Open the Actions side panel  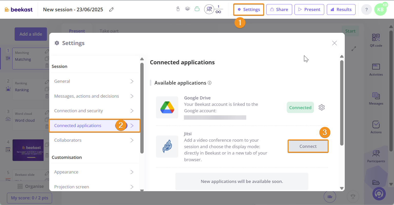click(376, 127)
